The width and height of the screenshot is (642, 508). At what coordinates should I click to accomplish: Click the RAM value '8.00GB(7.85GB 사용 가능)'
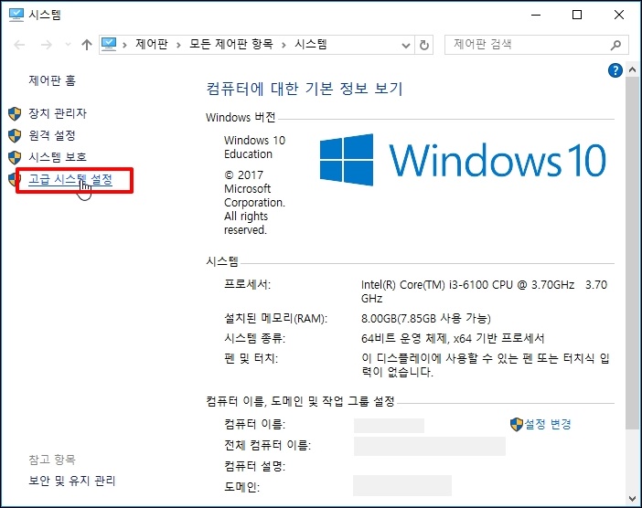426,319
